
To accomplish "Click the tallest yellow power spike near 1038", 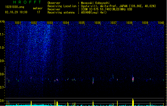I will [133, 102].
